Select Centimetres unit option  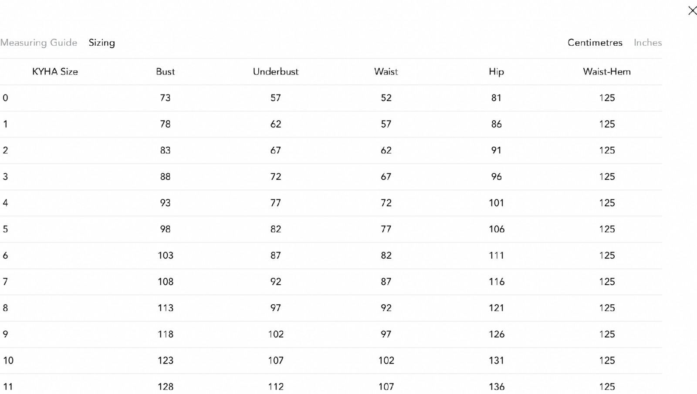click(595, 43)
